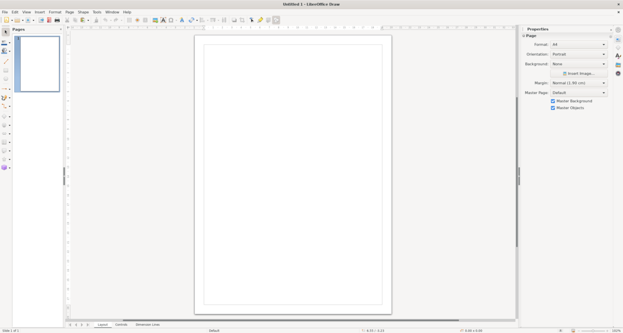This screenshot has height=333, width=623.
Task: Select the Stars and Banners tool
Action: (x=4, y=159)
